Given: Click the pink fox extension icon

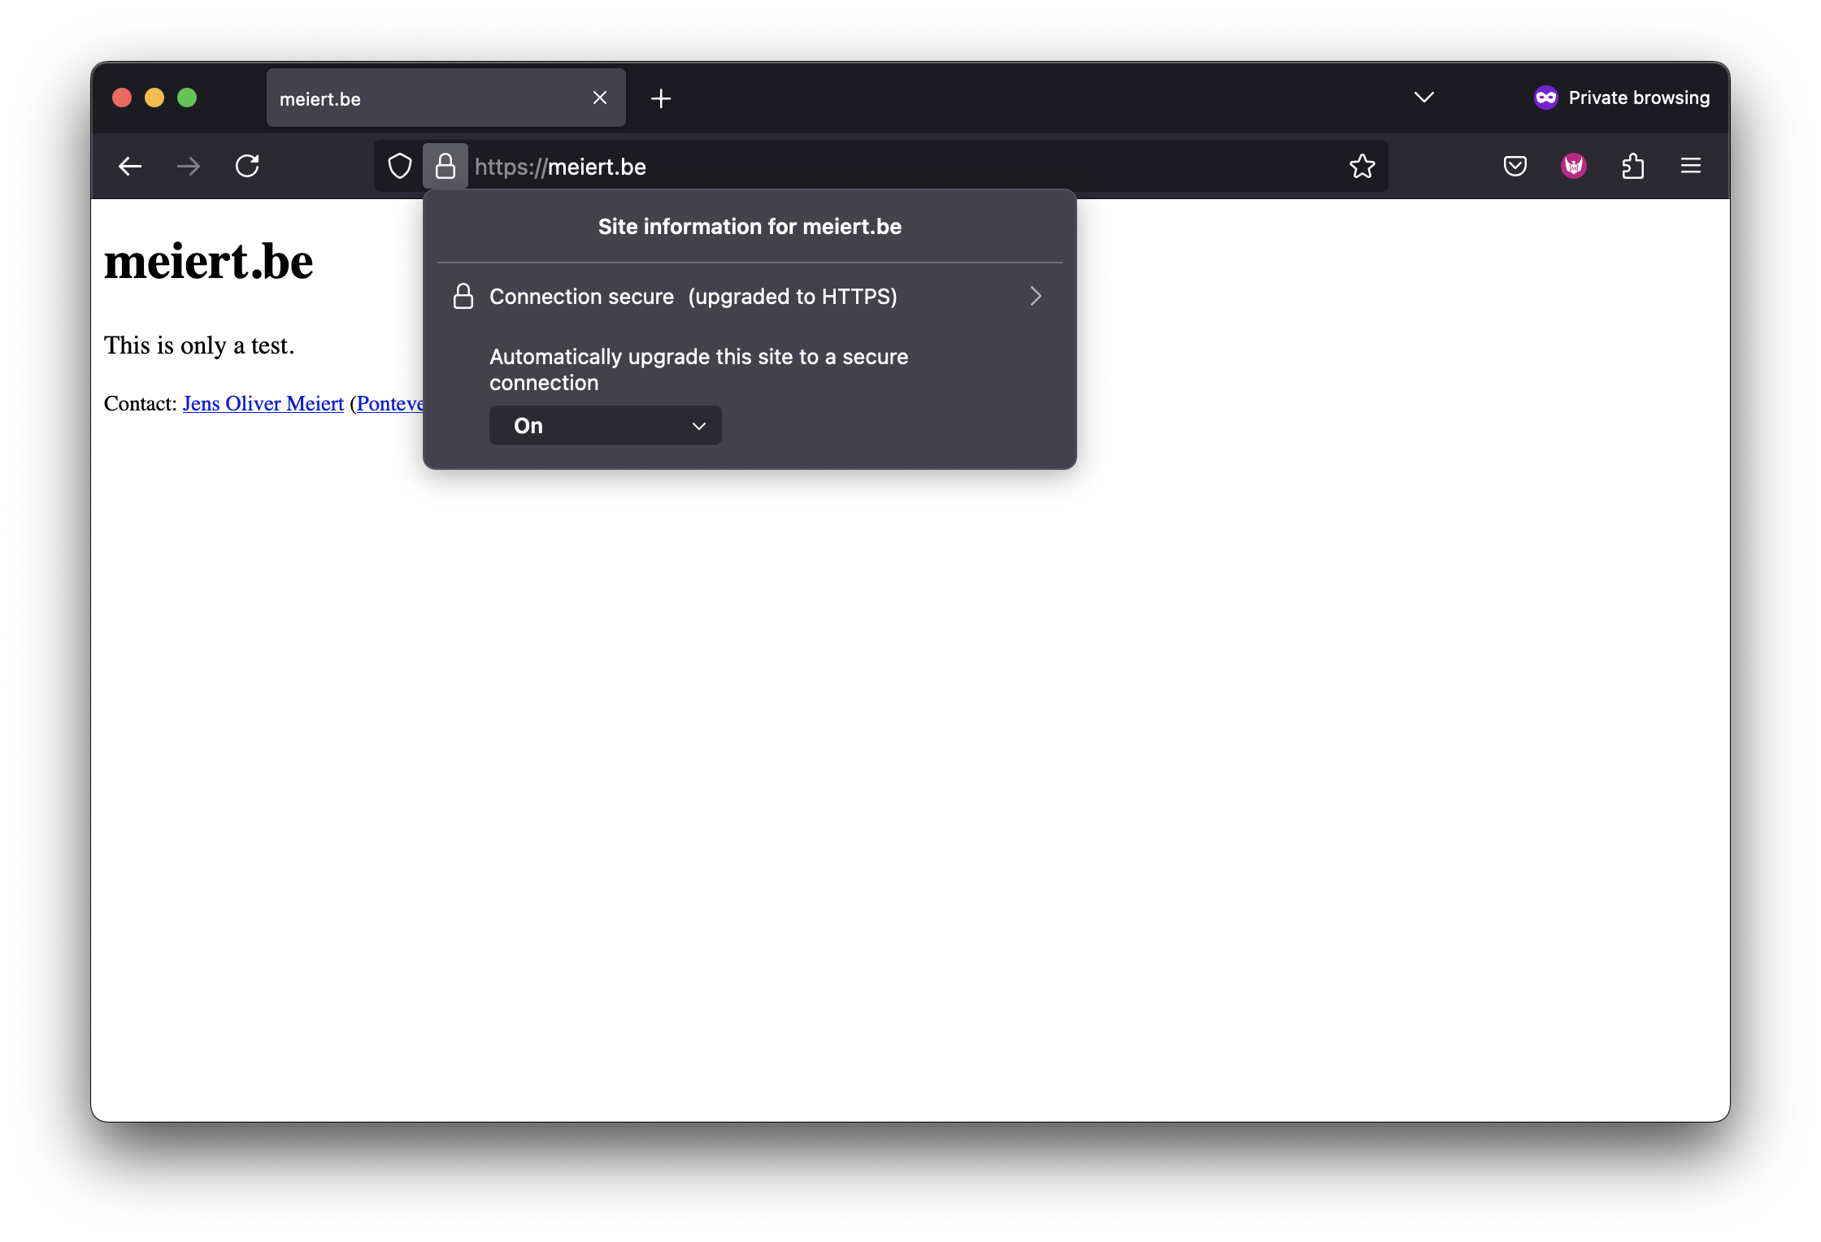Looking at the screenshot, I should click(x=1573, y=166).
